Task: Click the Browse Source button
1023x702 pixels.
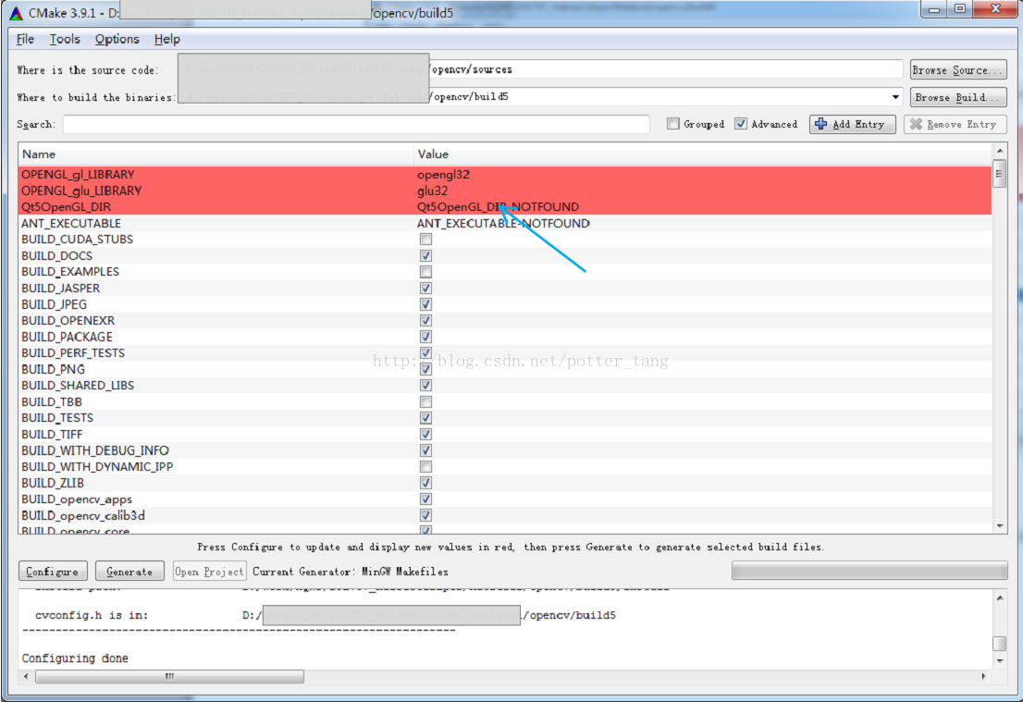Action: point(957,69)
